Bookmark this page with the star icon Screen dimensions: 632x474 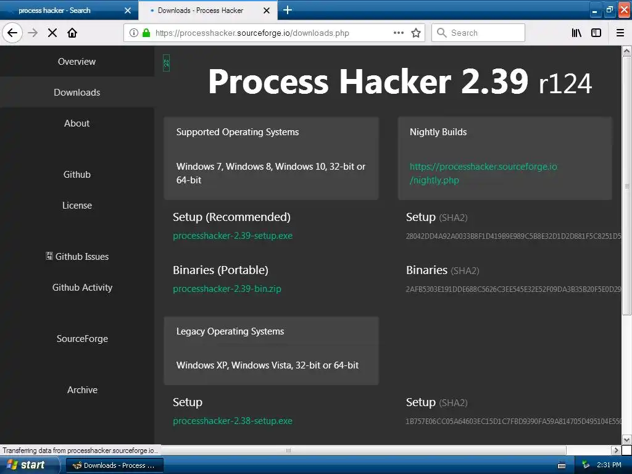(x=416, y=33)
